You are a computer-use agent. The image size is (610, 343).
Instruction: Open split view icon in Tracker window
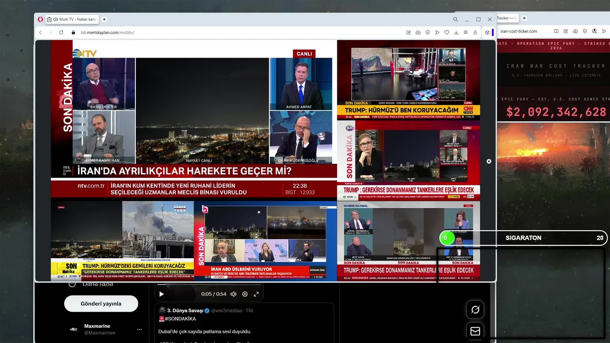point(556,31)
